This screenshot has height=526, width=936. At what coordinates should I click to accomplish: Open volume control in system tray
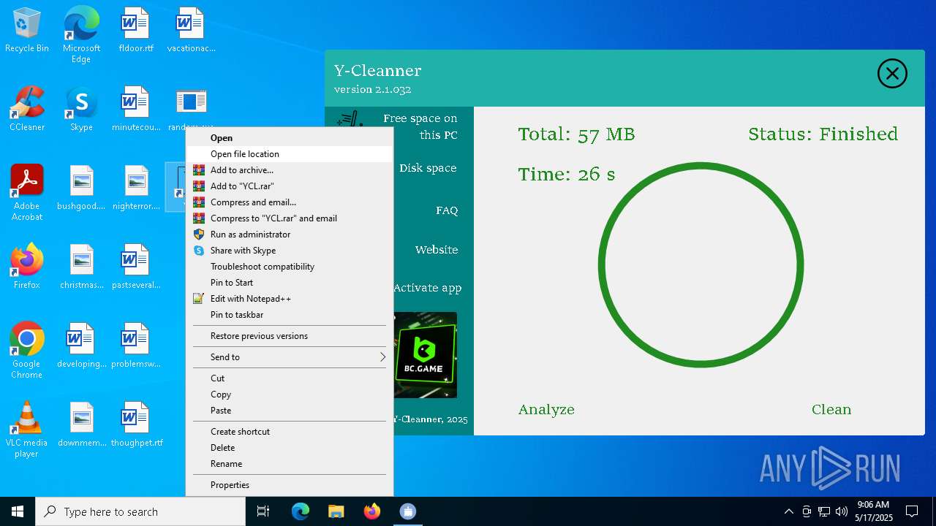(842, 511)
